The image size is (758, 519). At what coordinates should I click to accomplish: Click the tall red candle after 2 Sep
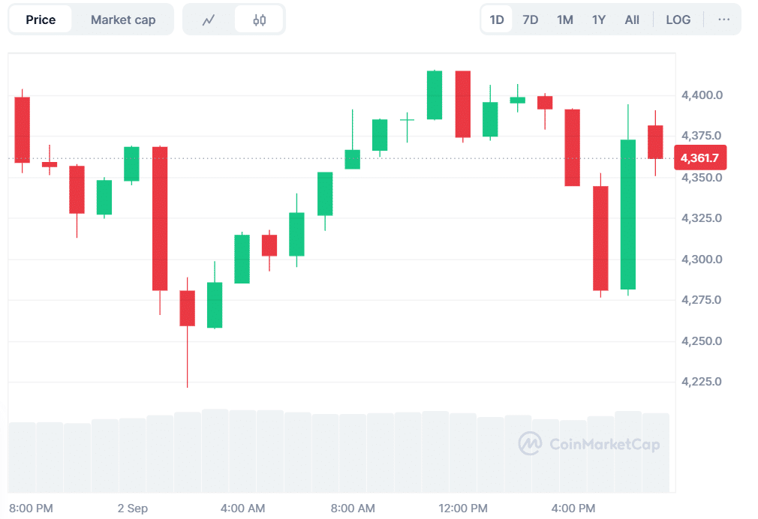click(x=160, y=217)
